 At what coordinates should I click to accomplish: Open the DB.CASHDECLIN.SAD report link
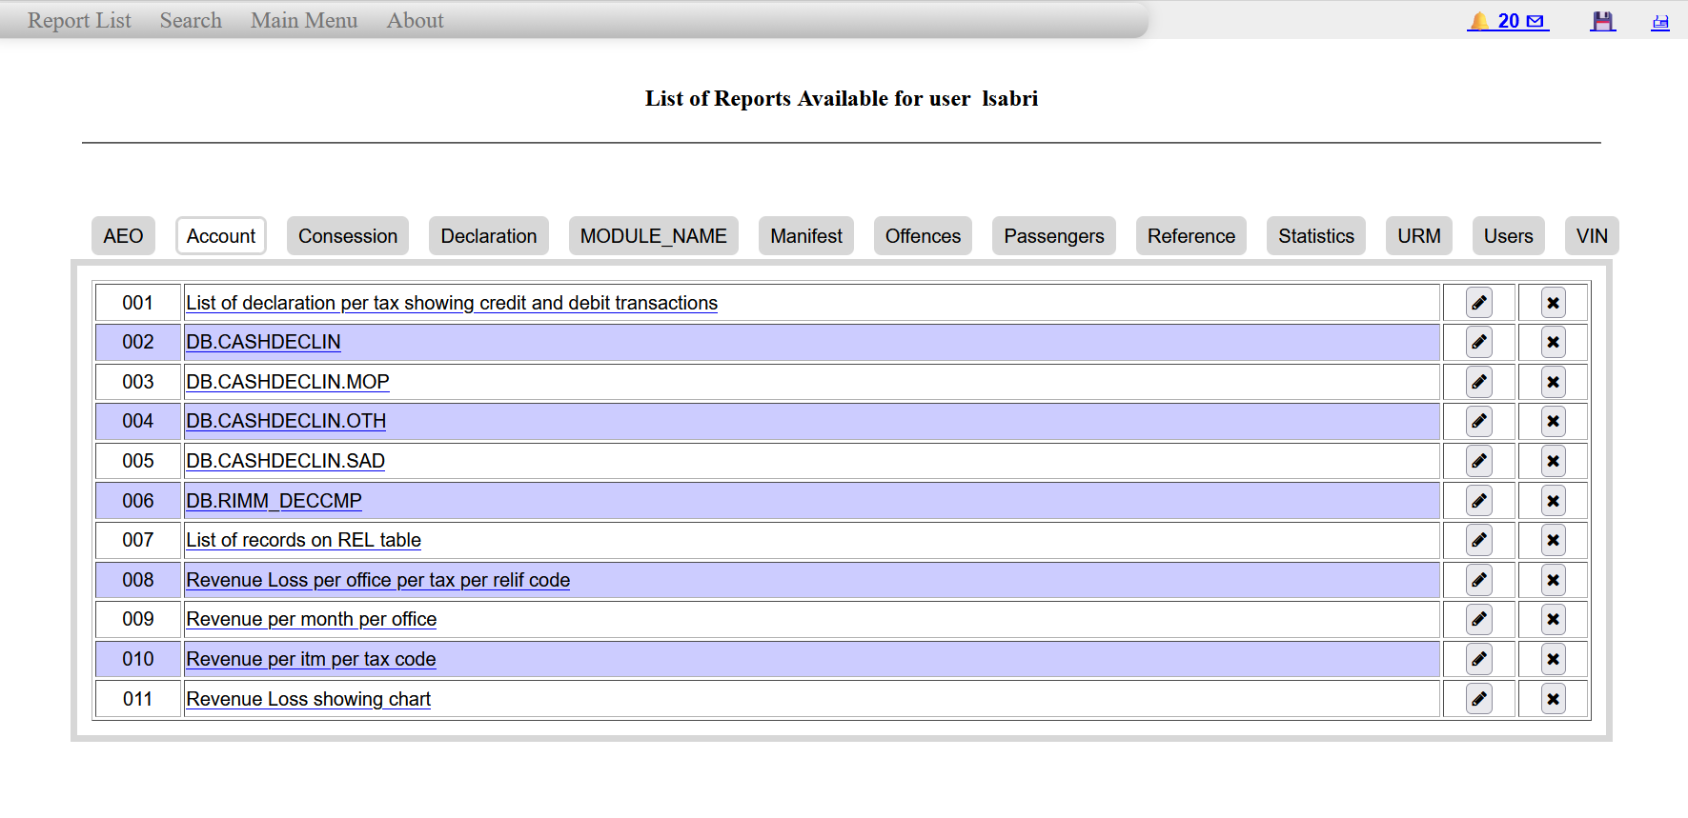point(285,461)
